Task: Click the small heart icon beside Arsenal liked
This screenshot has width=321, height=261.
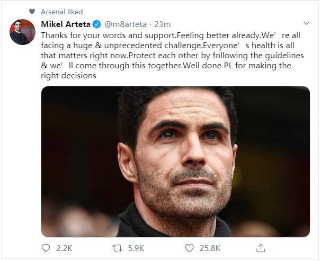Action: tap(32, 12)
